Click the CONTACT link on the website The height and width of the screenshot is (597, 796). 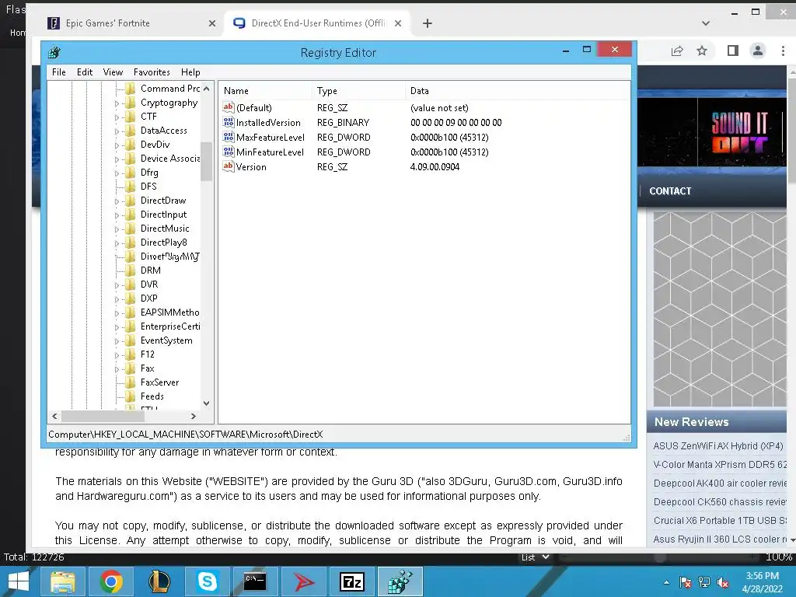point(670,191)
